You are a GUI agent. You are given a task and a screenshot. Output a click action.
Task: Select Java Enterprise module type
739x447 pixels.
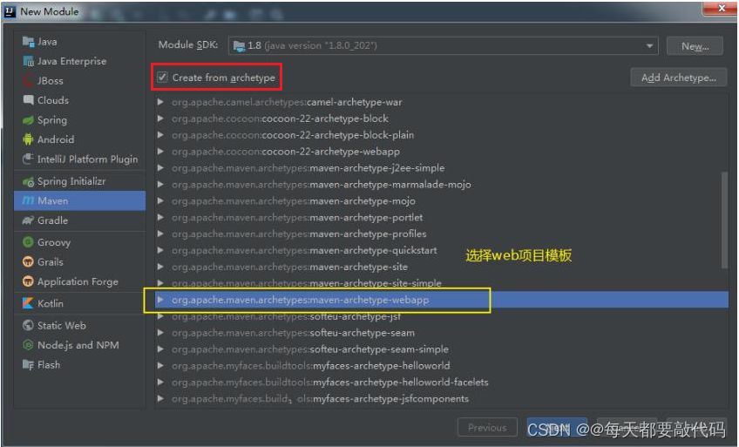[79, 61]
